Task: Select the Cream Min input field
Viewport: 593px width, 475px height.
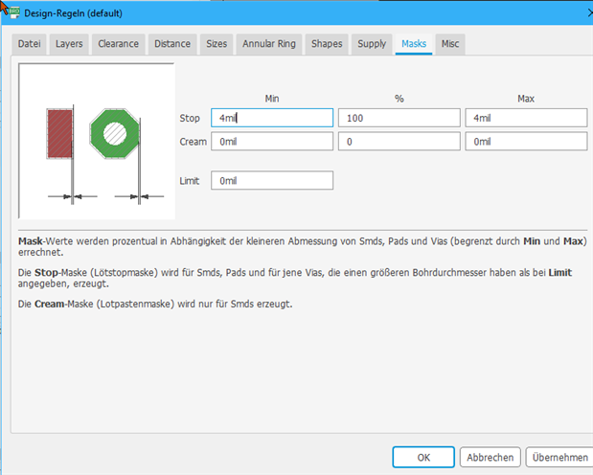Action: (x=272, y=142)
